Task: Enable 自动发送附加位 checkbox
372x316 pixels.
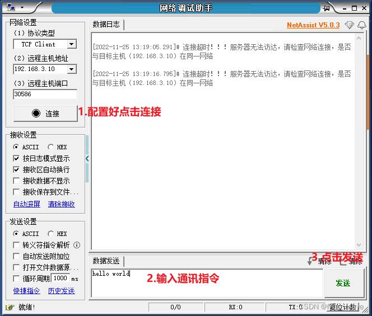Action: 16,256
